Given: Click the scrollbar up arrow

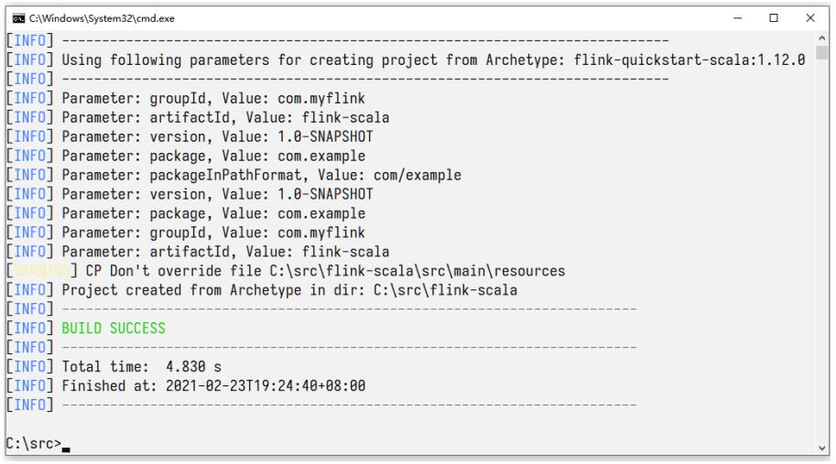Looking at the screenshot, I should pos(820,38).
